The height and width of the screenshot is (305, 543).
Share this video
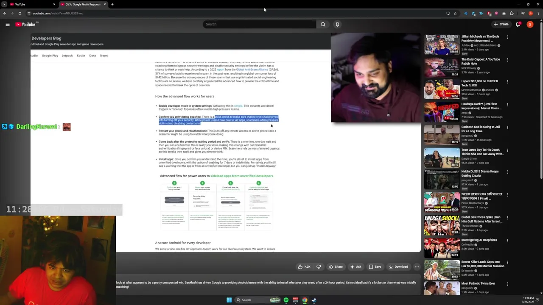tap(336, 267)
